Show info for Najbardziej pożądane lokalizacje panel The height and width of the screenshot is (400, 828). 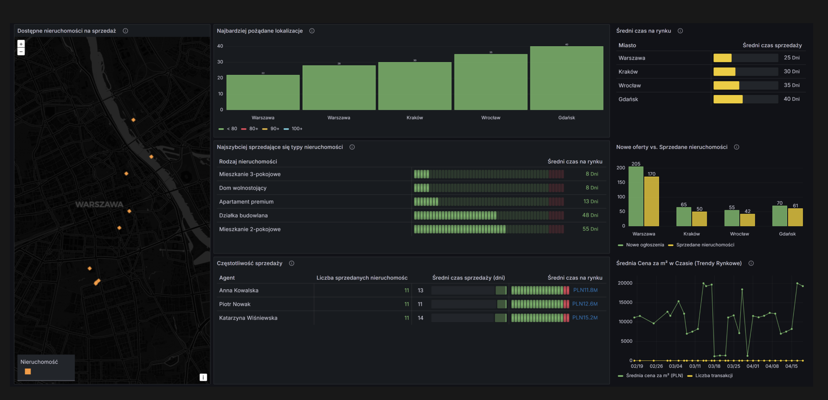312,31
